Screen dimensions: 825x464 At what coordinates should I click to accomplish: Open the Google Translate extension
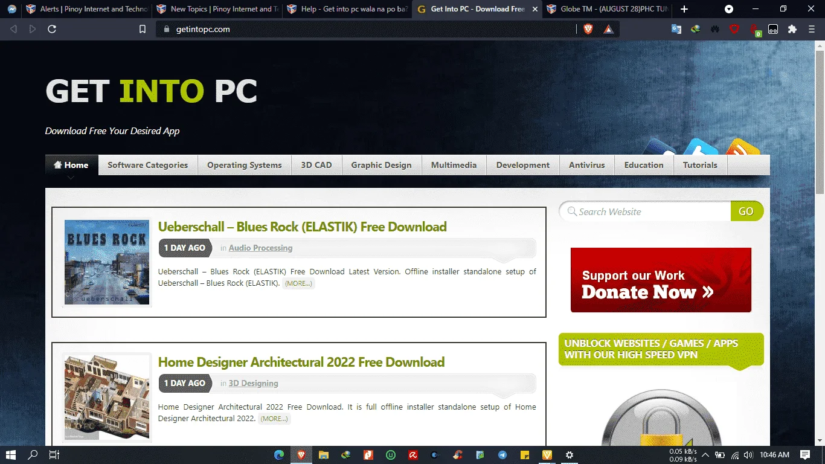click(676, 29)
